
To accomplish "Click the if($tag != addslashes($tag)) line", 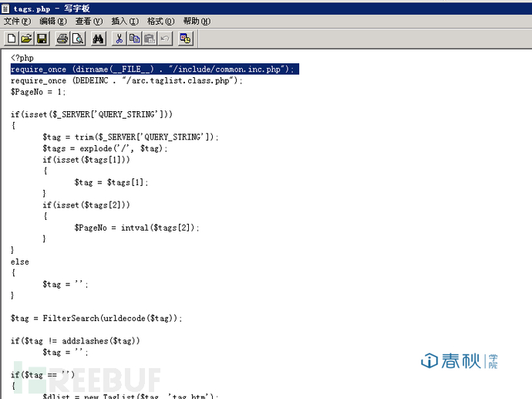I will click(x=75, y=340).
